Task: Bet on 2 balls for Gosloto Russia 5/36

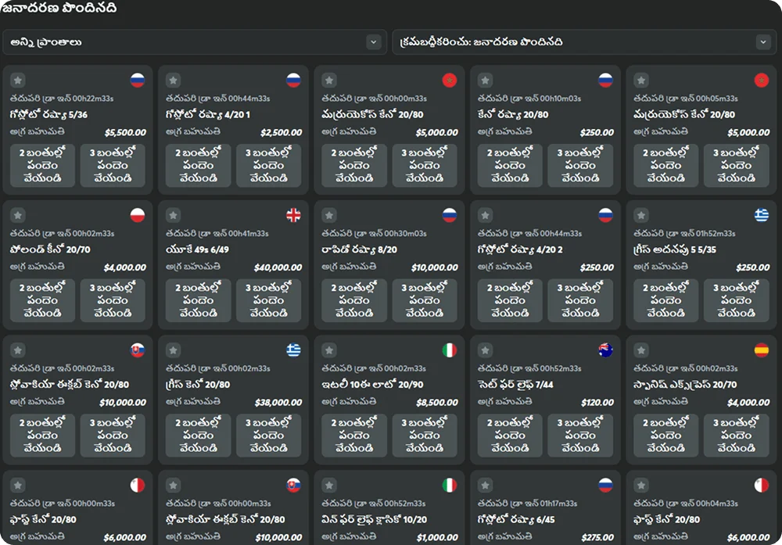Action: 42,166
